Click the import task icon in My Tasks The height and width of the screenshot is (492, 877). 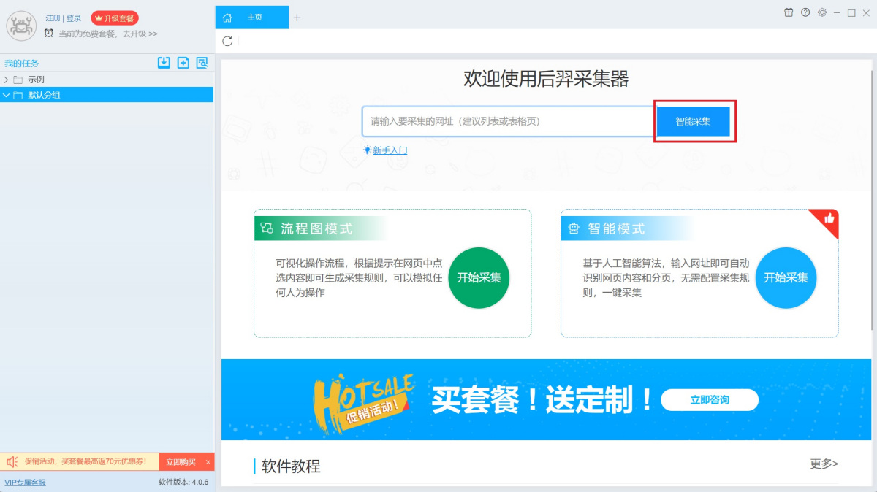(164, 63)
